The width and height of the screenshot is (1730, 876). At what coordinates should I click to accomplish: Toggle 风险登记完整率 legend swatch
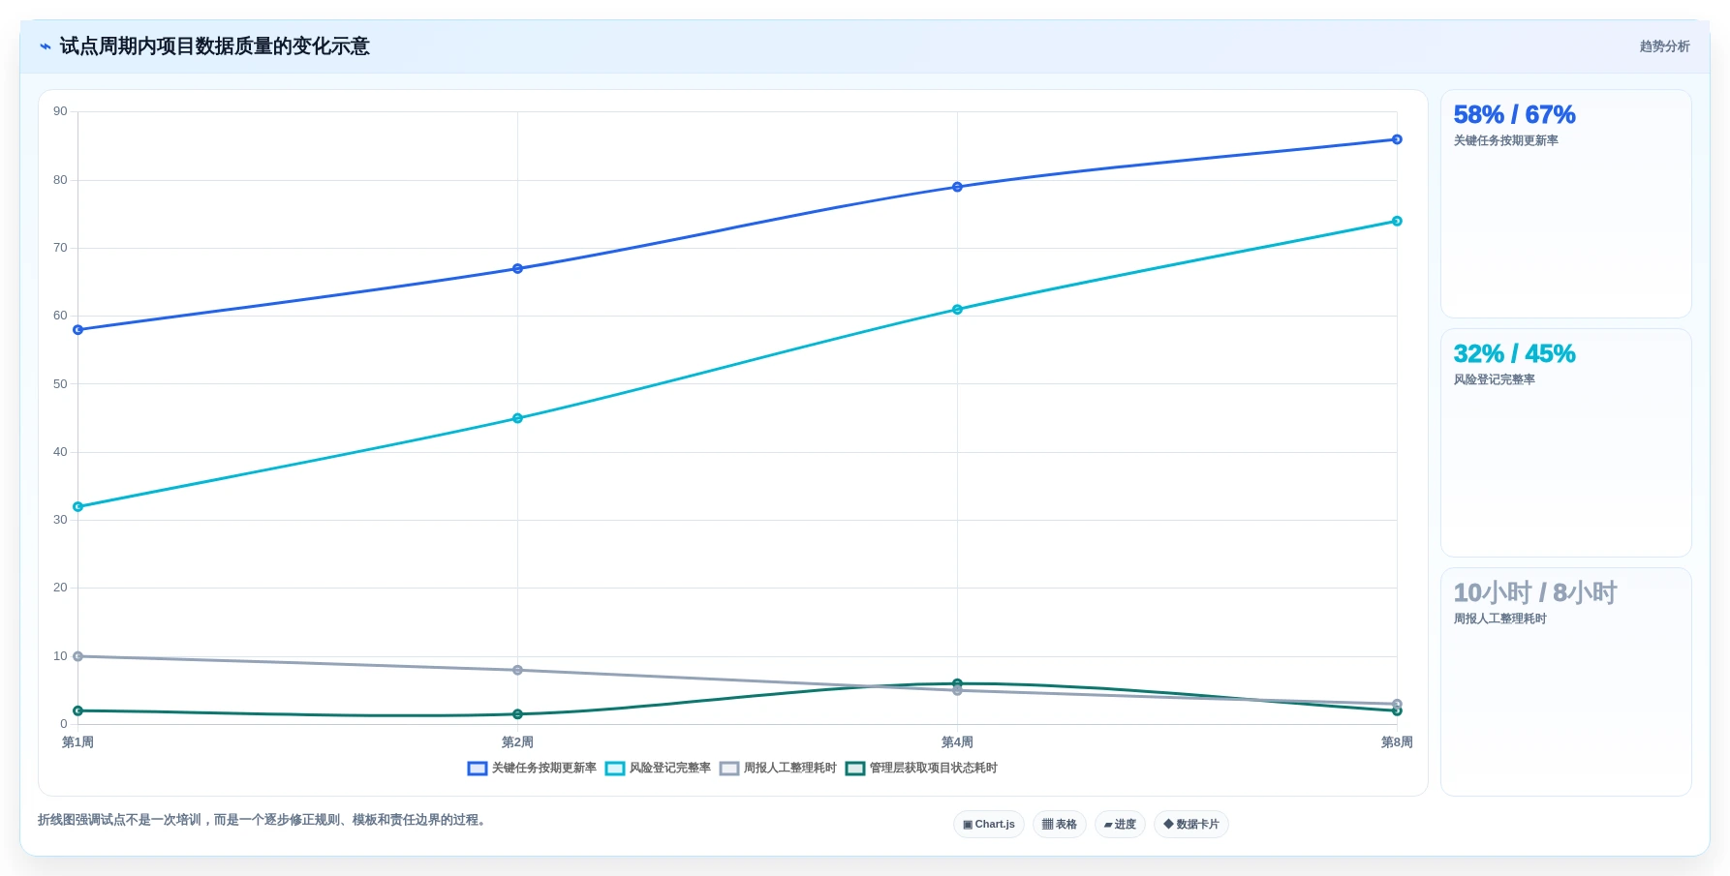(x=615, y=769)
